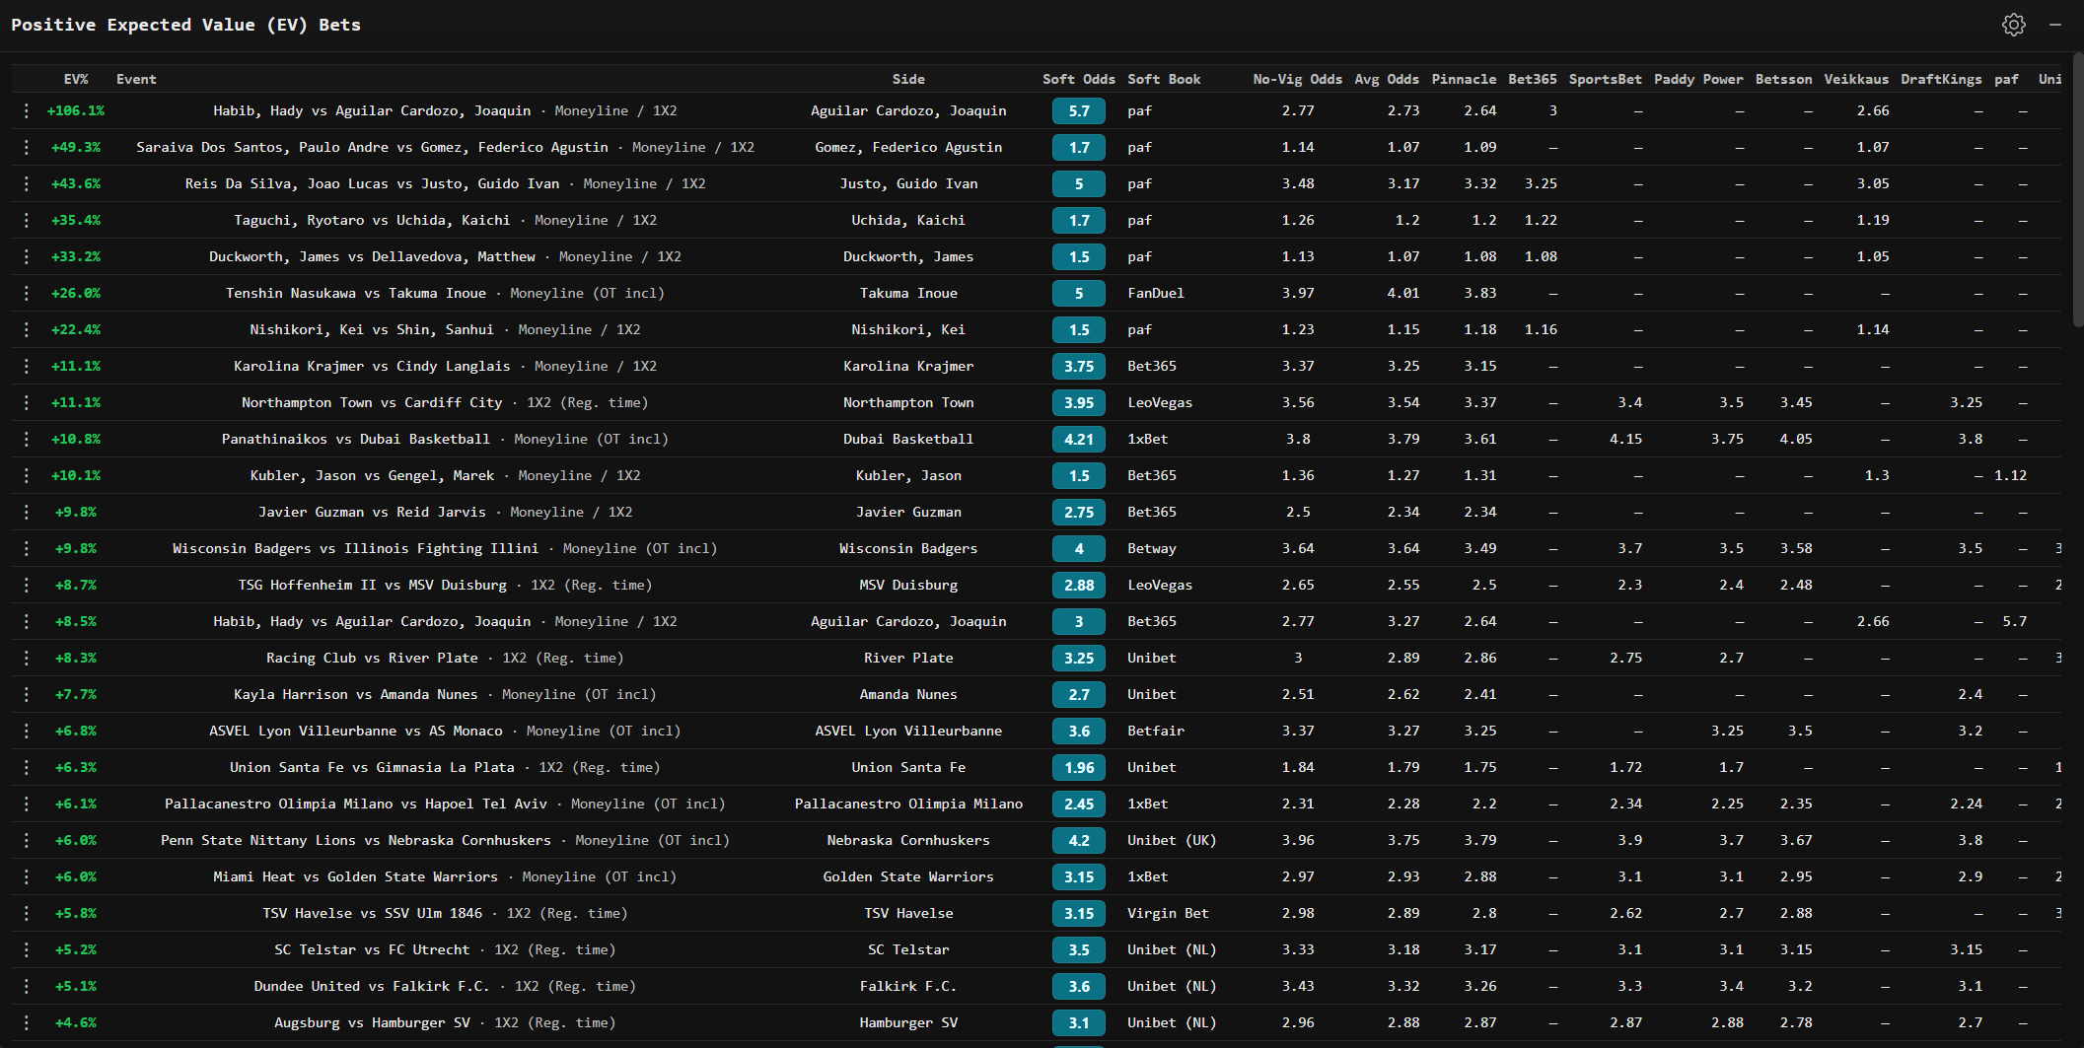Open the kebab menu for the Habib vs Aguilar Cardozo bet

click(x=26, y=110)
